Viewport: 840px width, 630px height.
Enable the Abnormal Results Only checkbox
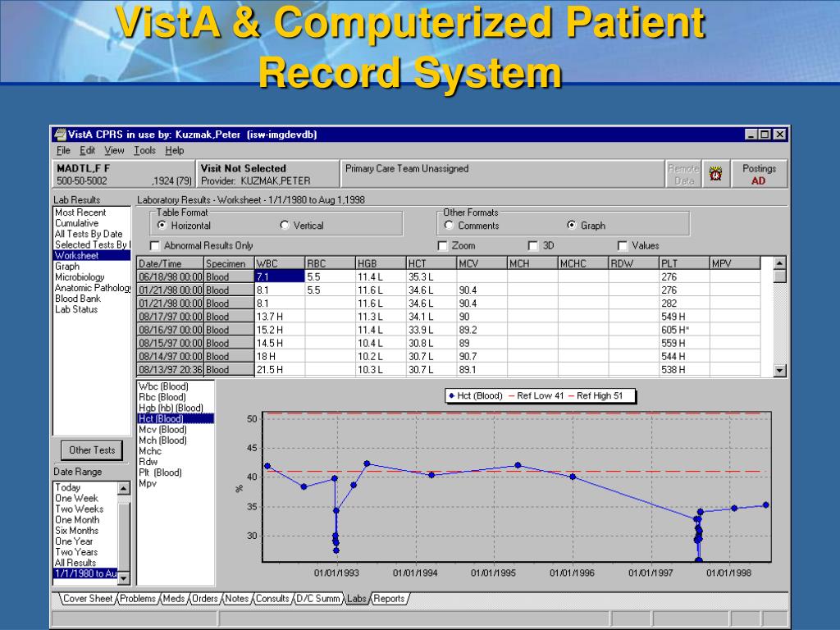(155, 246)
